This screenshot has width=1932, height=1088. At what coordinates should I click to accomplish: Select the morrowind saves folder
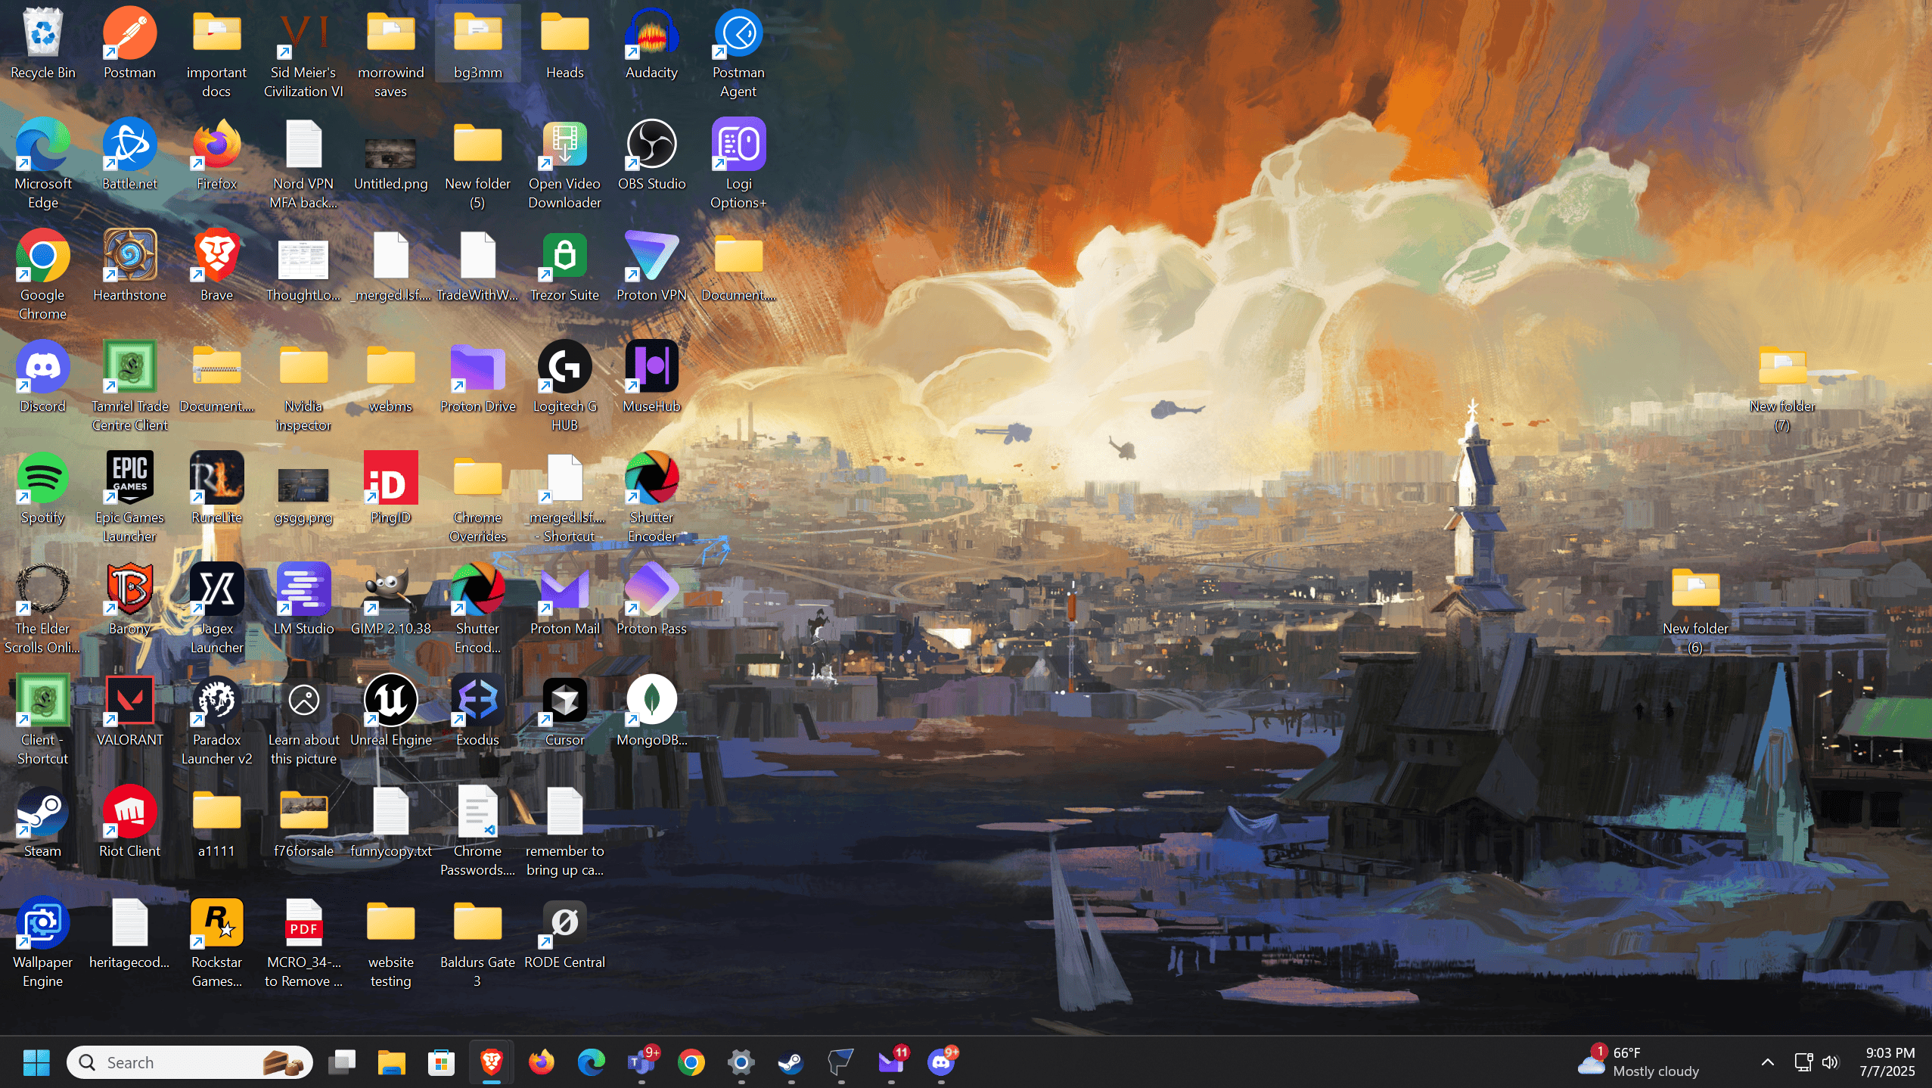click(390, 53)
